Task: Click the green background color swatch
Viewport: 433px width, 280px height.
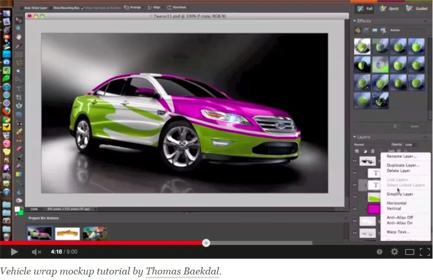Action: point(20,212)
